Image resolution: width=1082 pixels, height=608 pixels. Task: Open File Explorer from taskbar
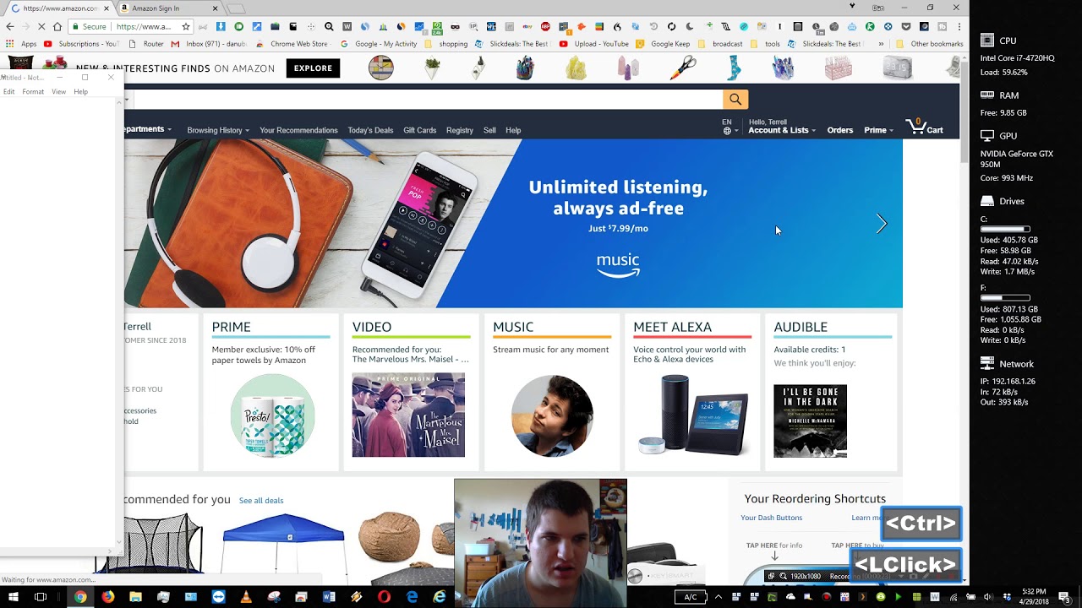click(x=135, y=597)
